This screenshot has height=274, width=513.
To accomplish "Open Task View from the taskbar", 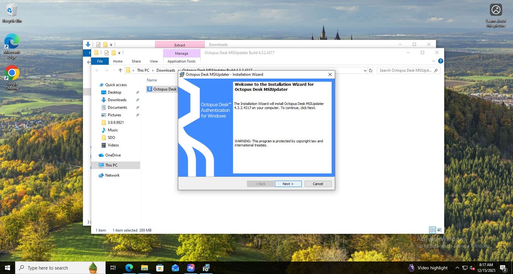I will [x=113, y=268].
